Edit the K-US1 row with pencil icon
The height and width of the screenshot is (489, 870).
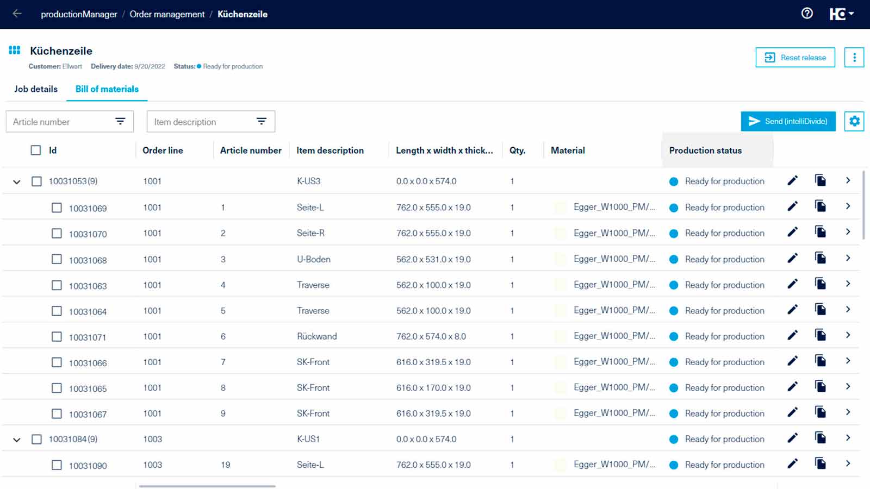tap(793, 438)
